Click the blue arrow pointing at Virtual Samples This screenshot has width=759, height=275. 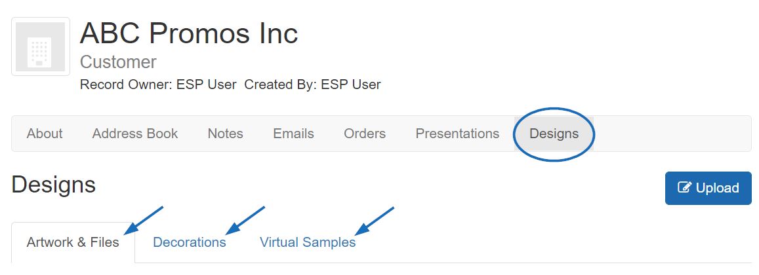374,221
